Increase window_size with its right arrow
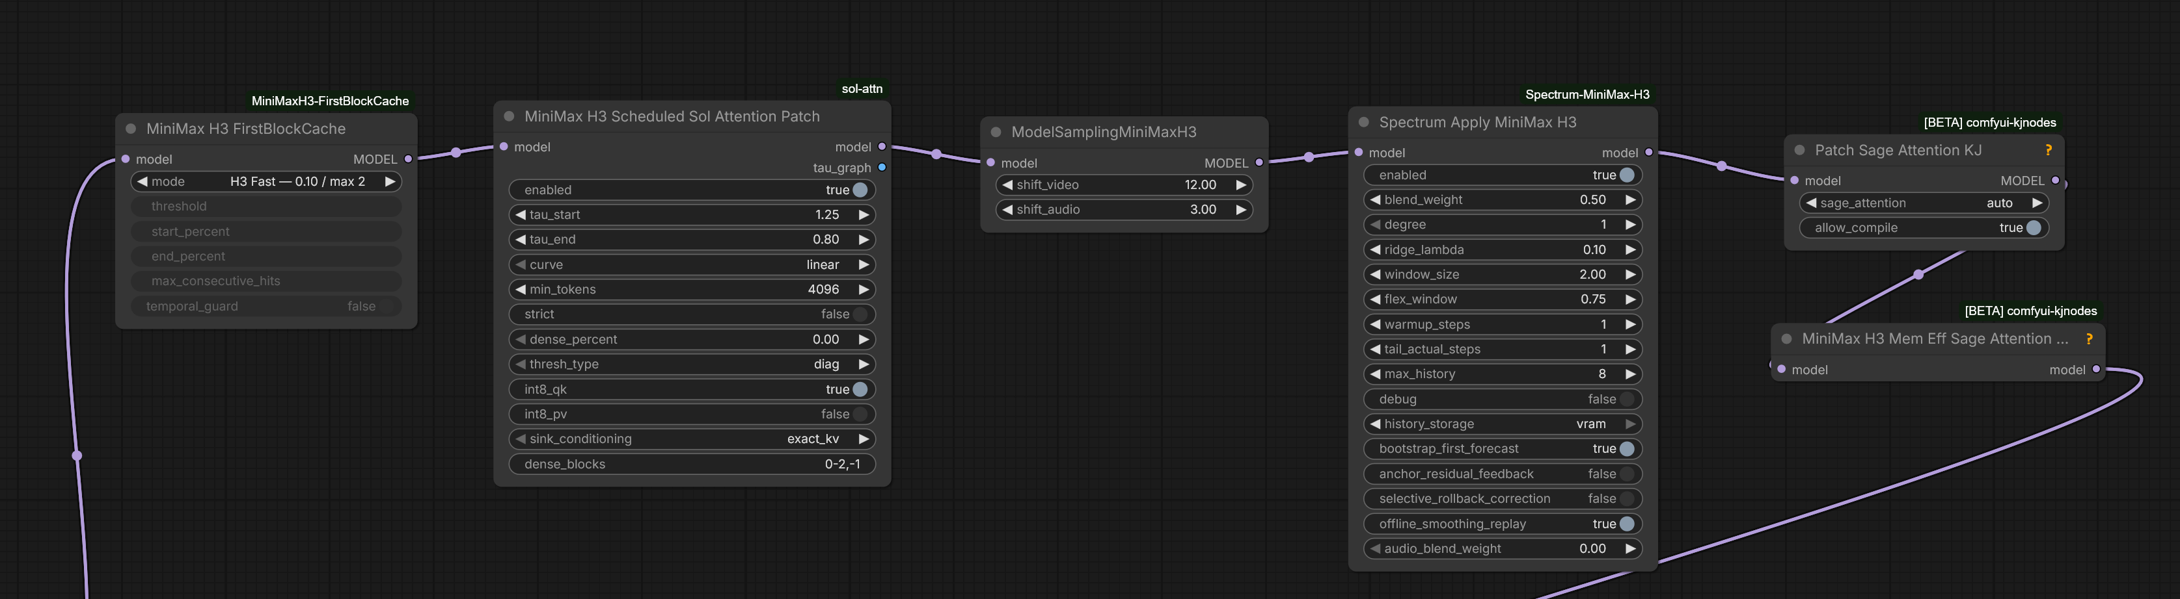Image resolution: width=2180 pixels, height=599 pixels. coord(1630,275)
